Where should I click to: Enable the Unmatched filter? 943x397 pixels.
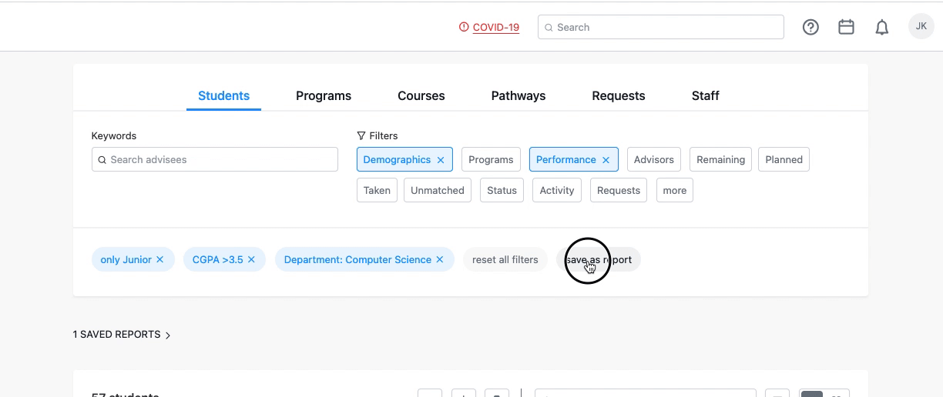tap(437, 191)
